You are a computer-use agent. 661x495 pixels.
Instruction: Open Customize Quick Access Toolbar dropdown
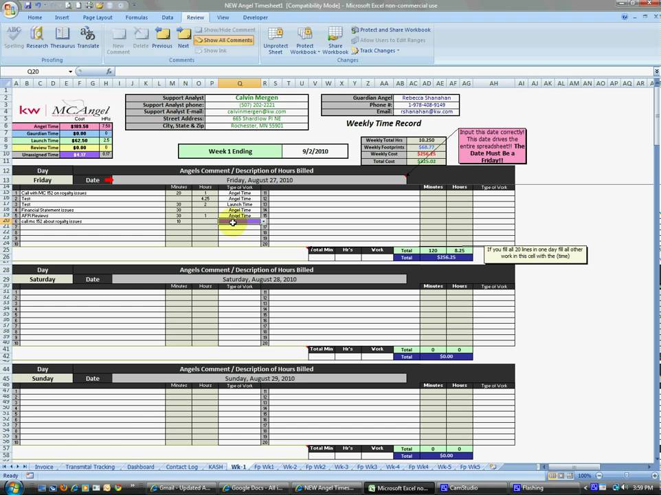133,5
